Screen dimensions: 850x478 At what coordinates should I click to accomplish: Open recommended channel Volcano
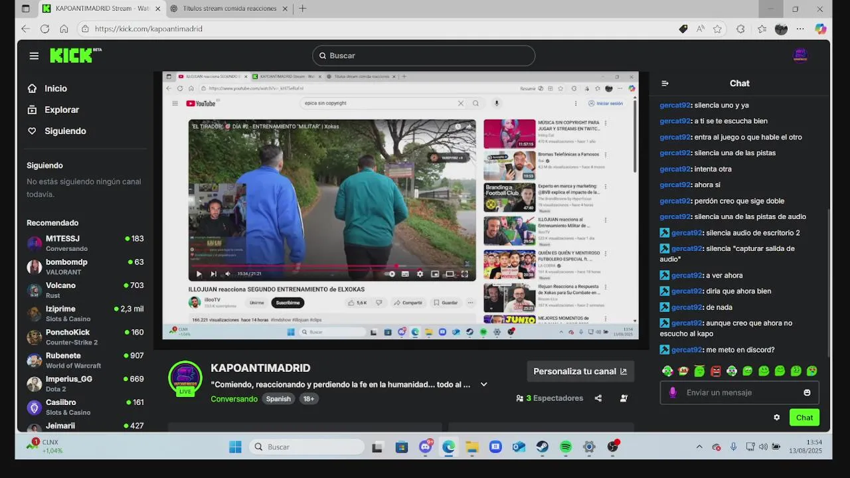(x=85, y=290)
